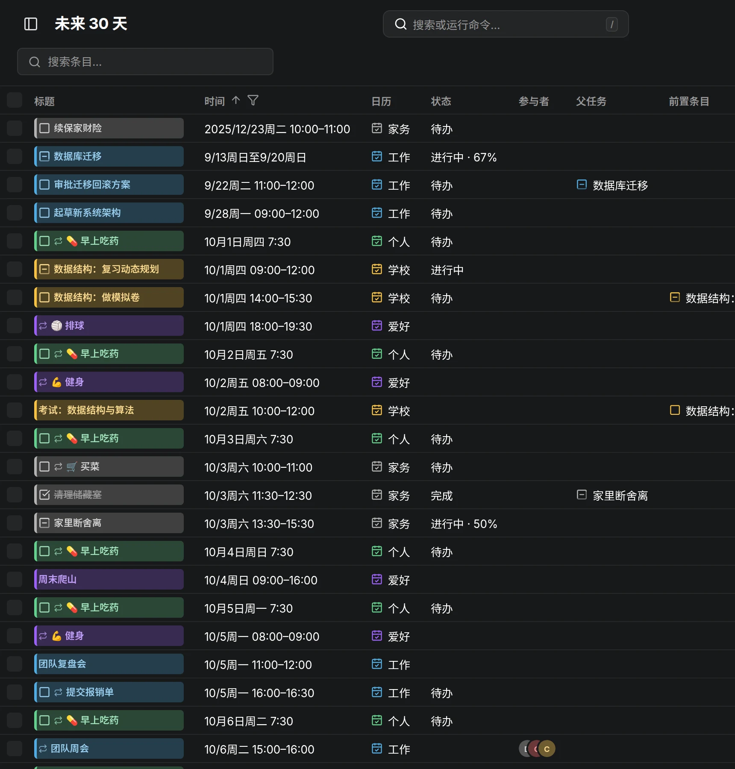Screen dimensions: 735x769
Task: Click calendar icon in 续保家财险 row
Action: click(377, 128)
